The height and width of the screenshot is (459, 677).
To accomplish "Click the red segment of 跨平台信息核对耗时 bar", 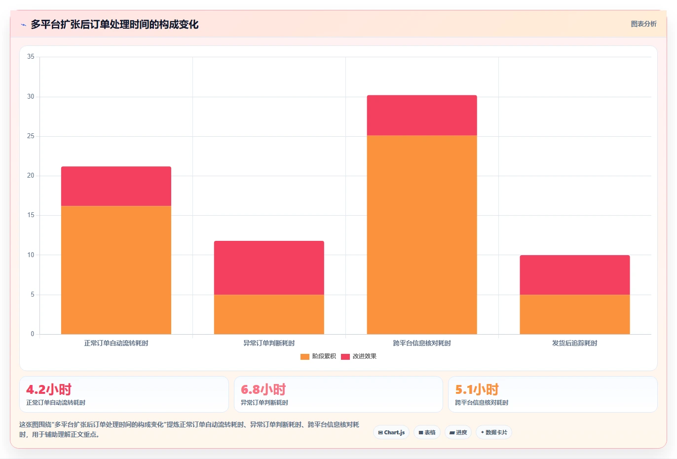I will [422, 115].
